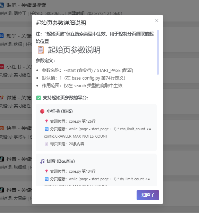Click the 抖音 icon in the 脱缰凯 task row
The image size is (199, 213).
tap(2, 159)
